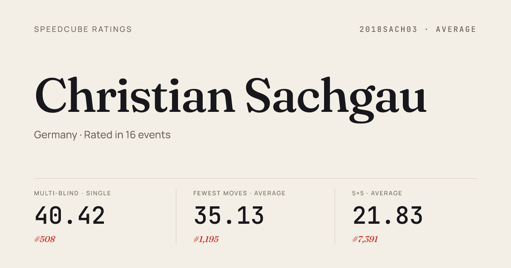Click the Germany country text

coord(55,135)
